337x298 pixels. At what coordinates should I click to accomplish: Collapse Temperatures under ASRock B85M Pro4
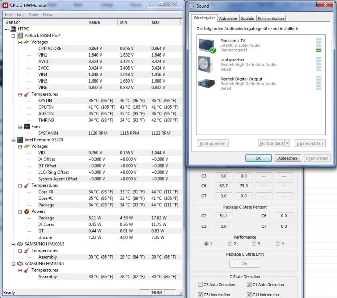[20, 95]
